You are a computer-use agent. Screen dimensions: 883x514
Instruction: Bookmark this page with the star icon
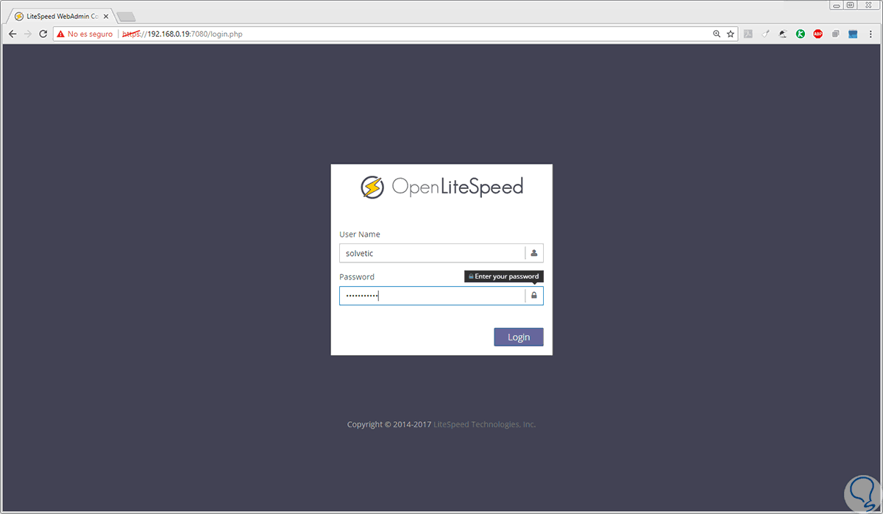(x=731, y=34)
